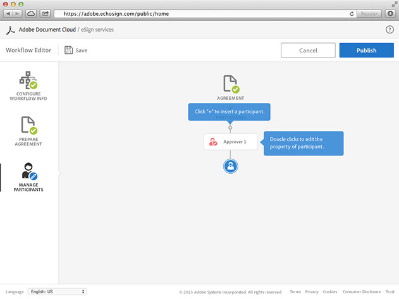Select Manage Participants step
The width and height of the screenshot is (399, 299).
pos(28,178)
